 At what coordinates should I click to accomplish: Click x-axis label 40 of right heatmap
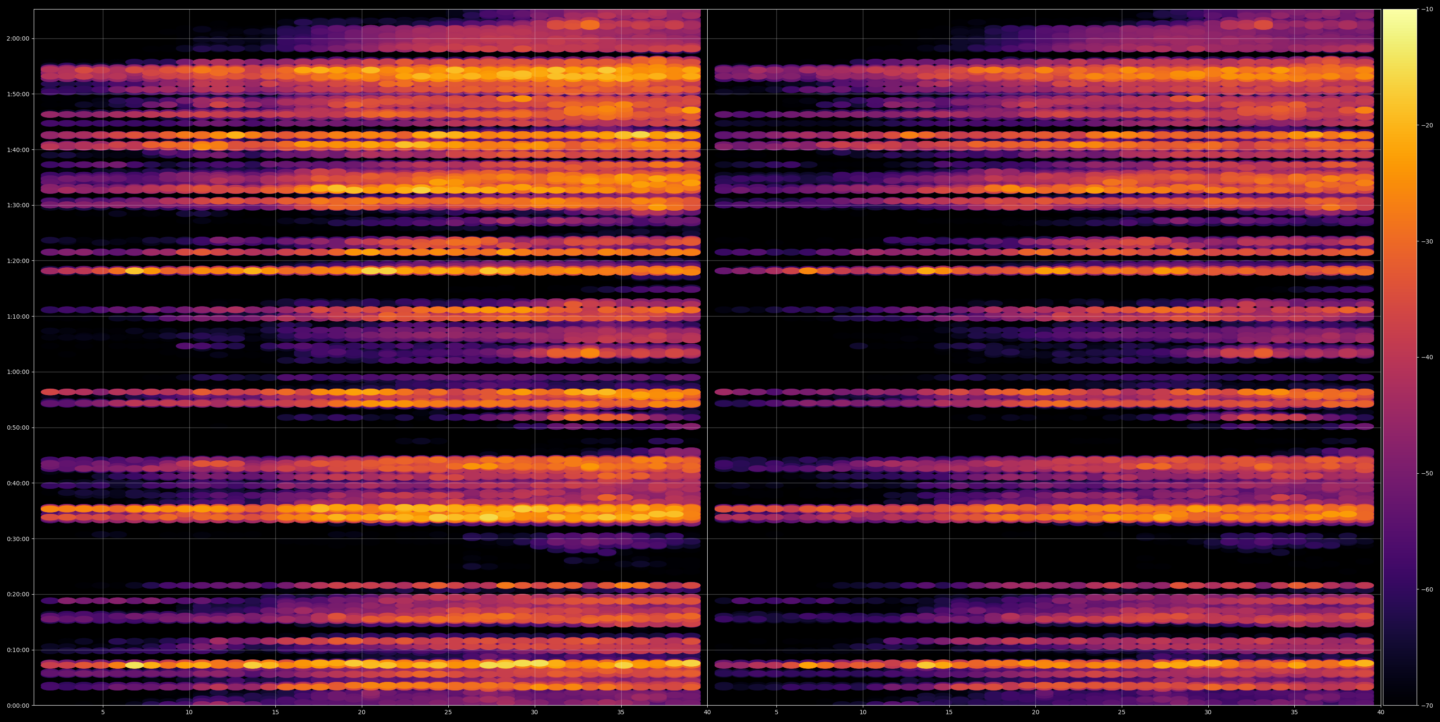1381,712
